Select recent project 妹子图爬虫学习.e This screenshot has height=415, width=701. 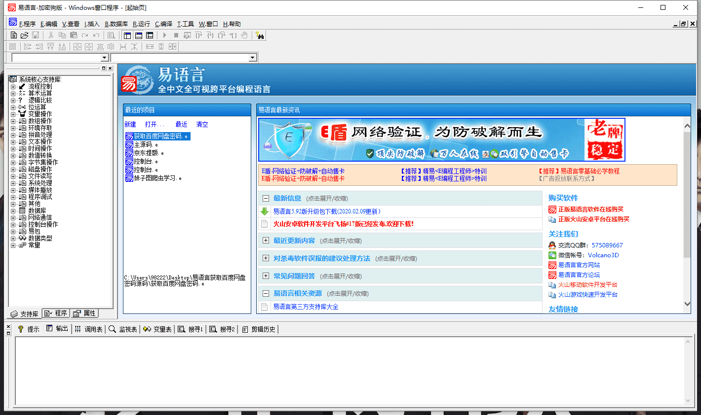(154, 178)
